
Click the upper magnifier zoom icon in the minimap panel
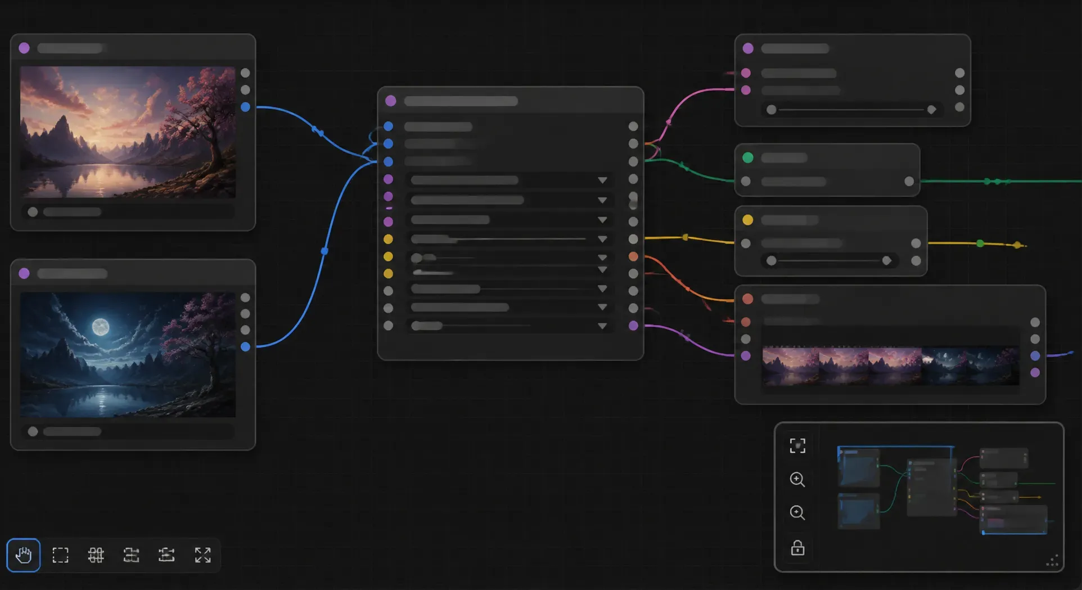coord(797,479)
